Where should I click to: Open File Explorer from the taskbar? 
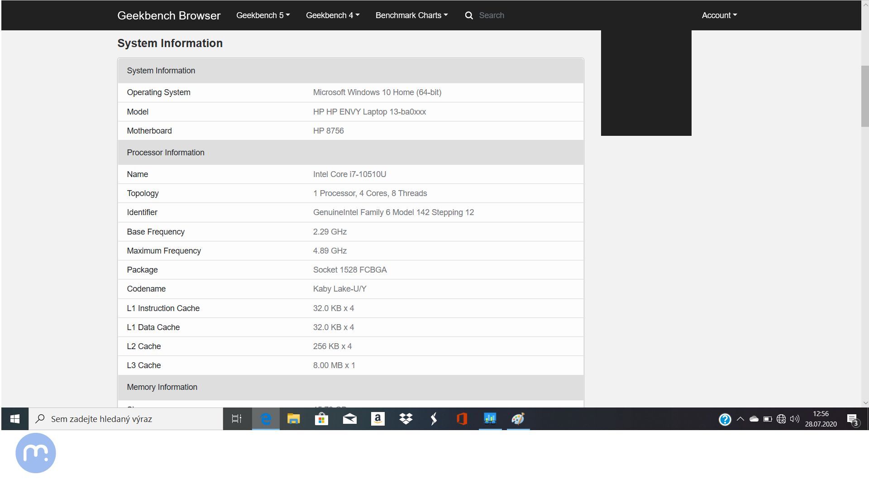(x=293, y=419)
